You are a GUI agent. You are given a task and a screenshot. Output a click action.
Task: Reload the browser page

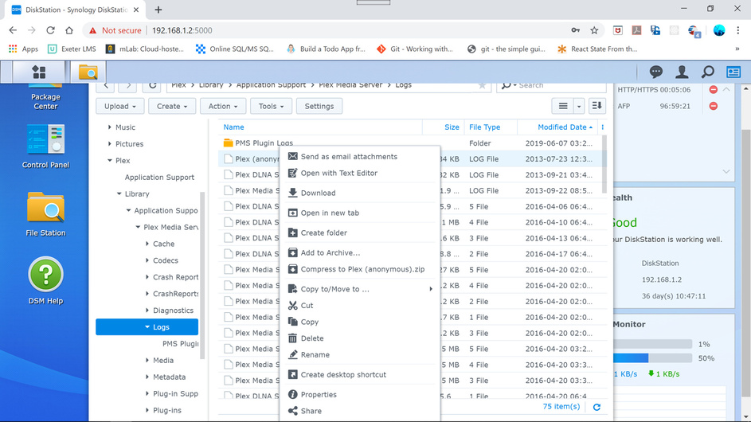(50, 30)
